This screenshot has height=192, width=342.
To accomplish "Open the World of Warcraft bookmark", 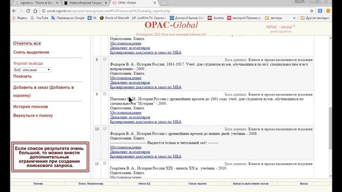I will [x=114, y=18].
